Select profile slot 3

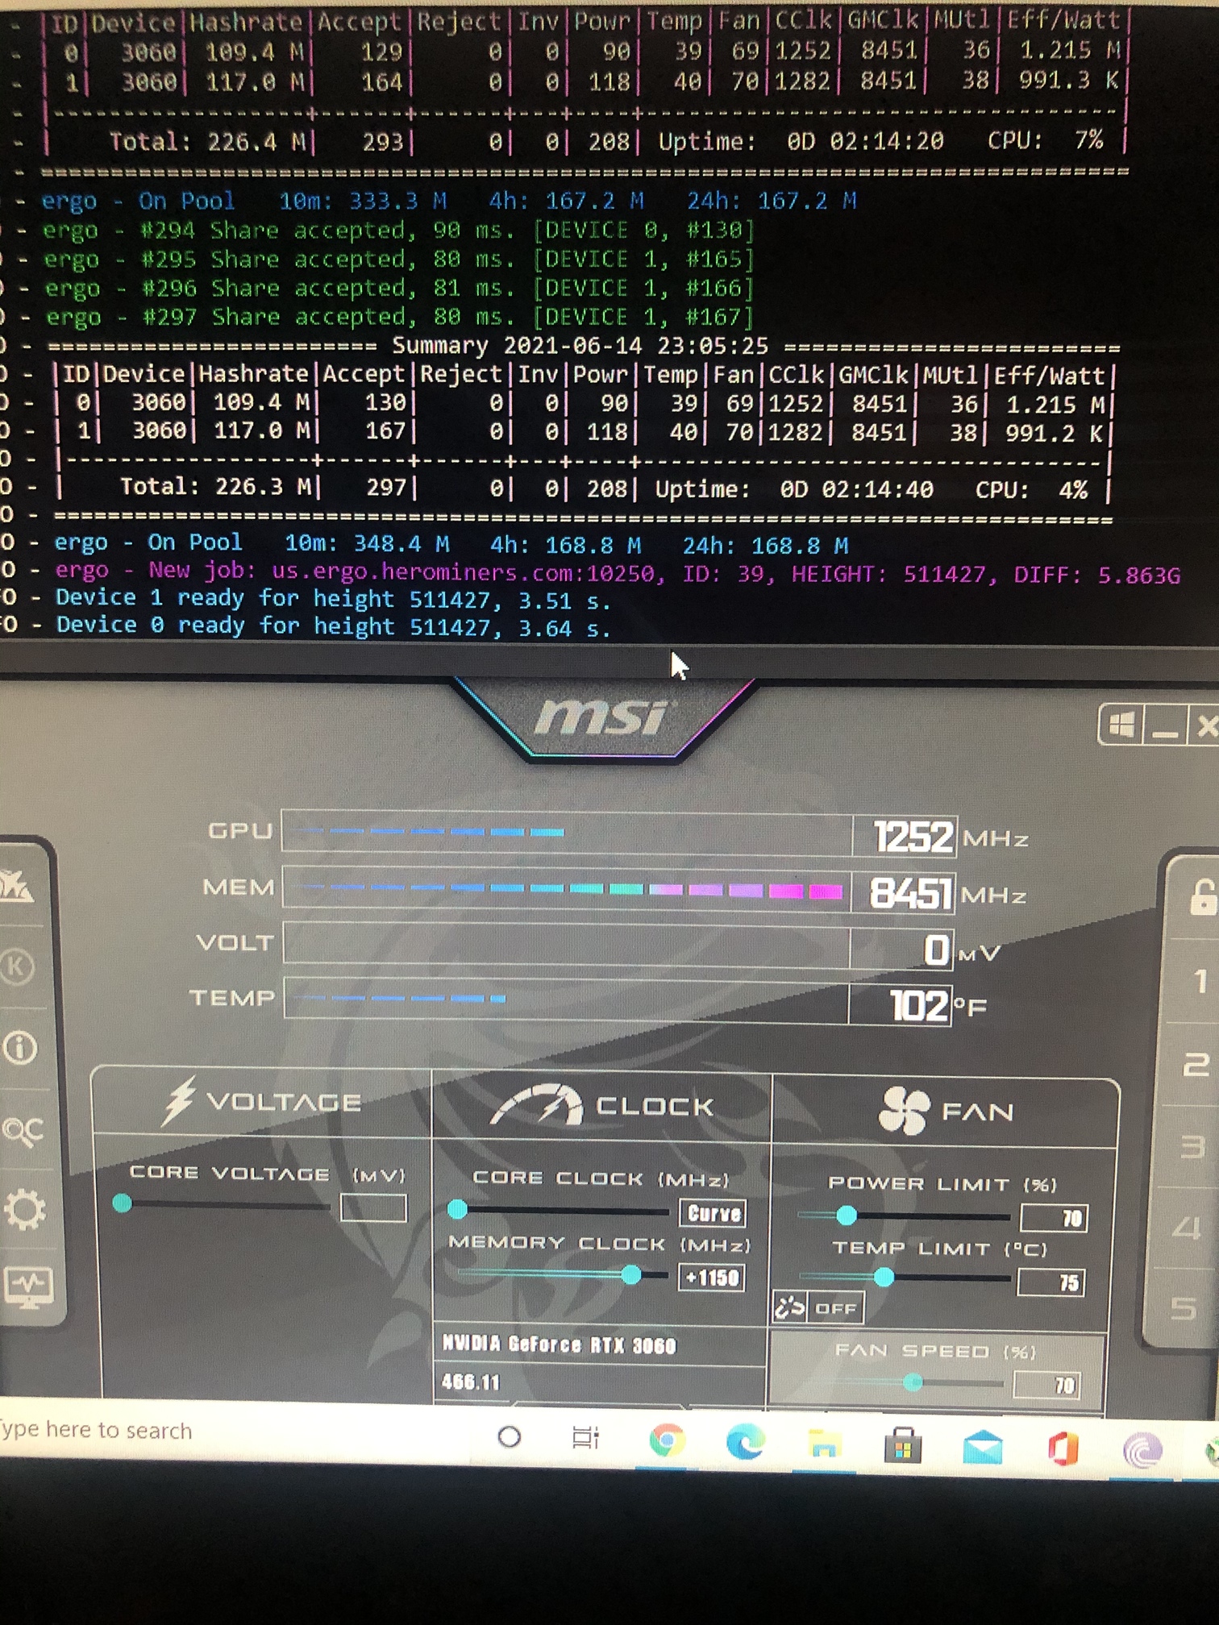pyautogui.click(x=1192, y=1146)
